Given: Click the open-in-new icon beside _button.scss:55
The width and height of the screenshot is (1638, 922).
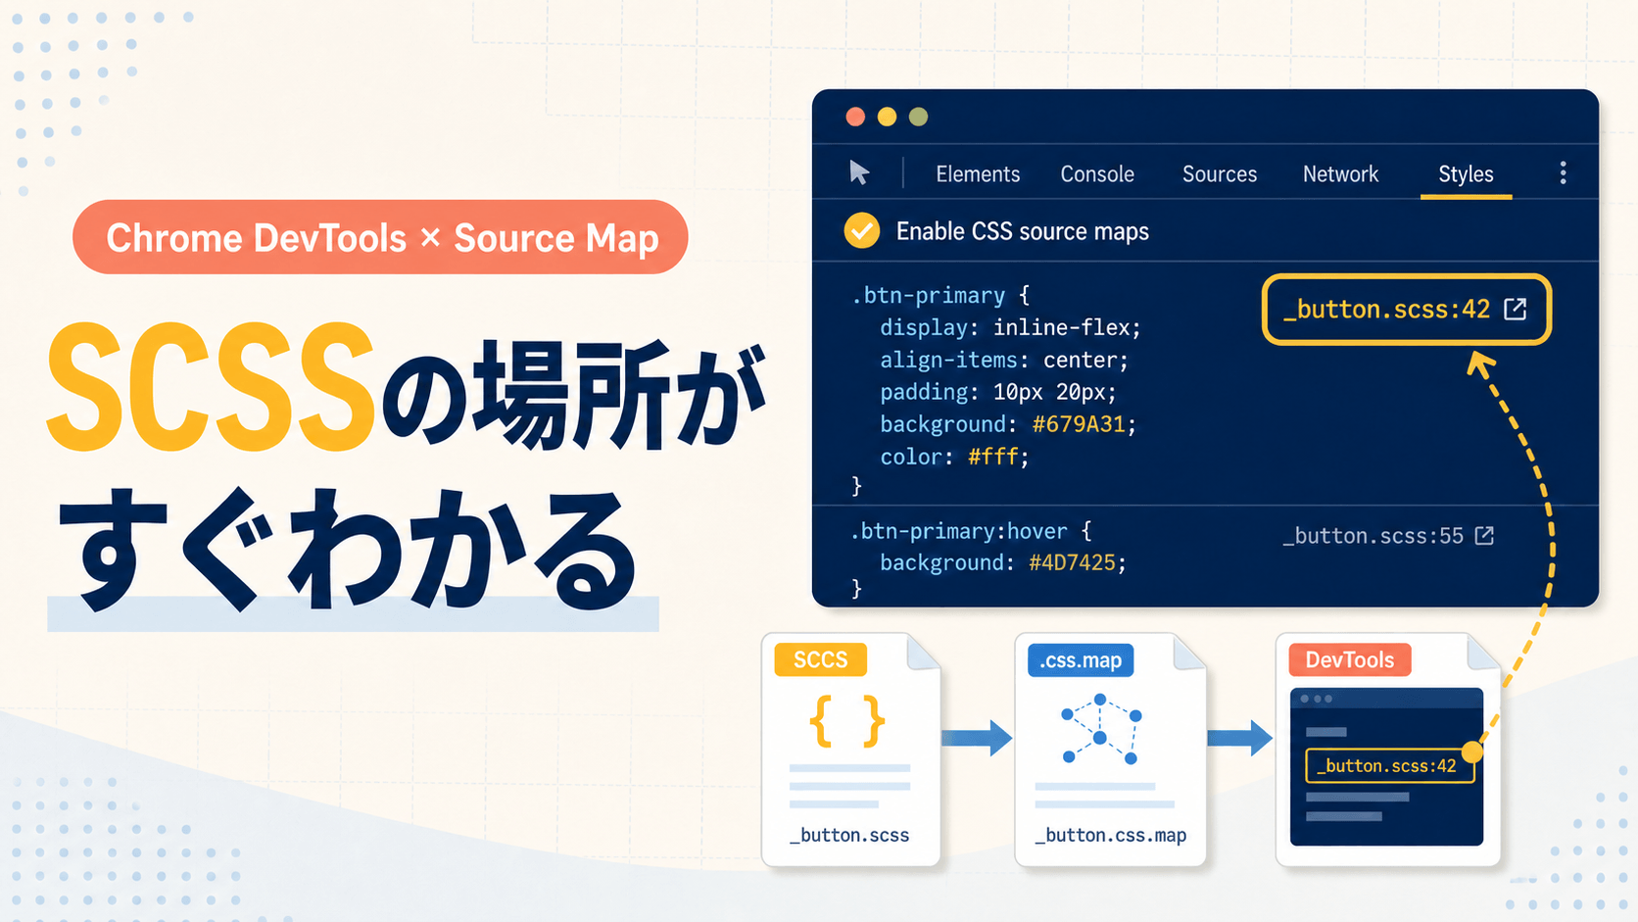Looking at the screenshot, I should [x=1484, y=536].
